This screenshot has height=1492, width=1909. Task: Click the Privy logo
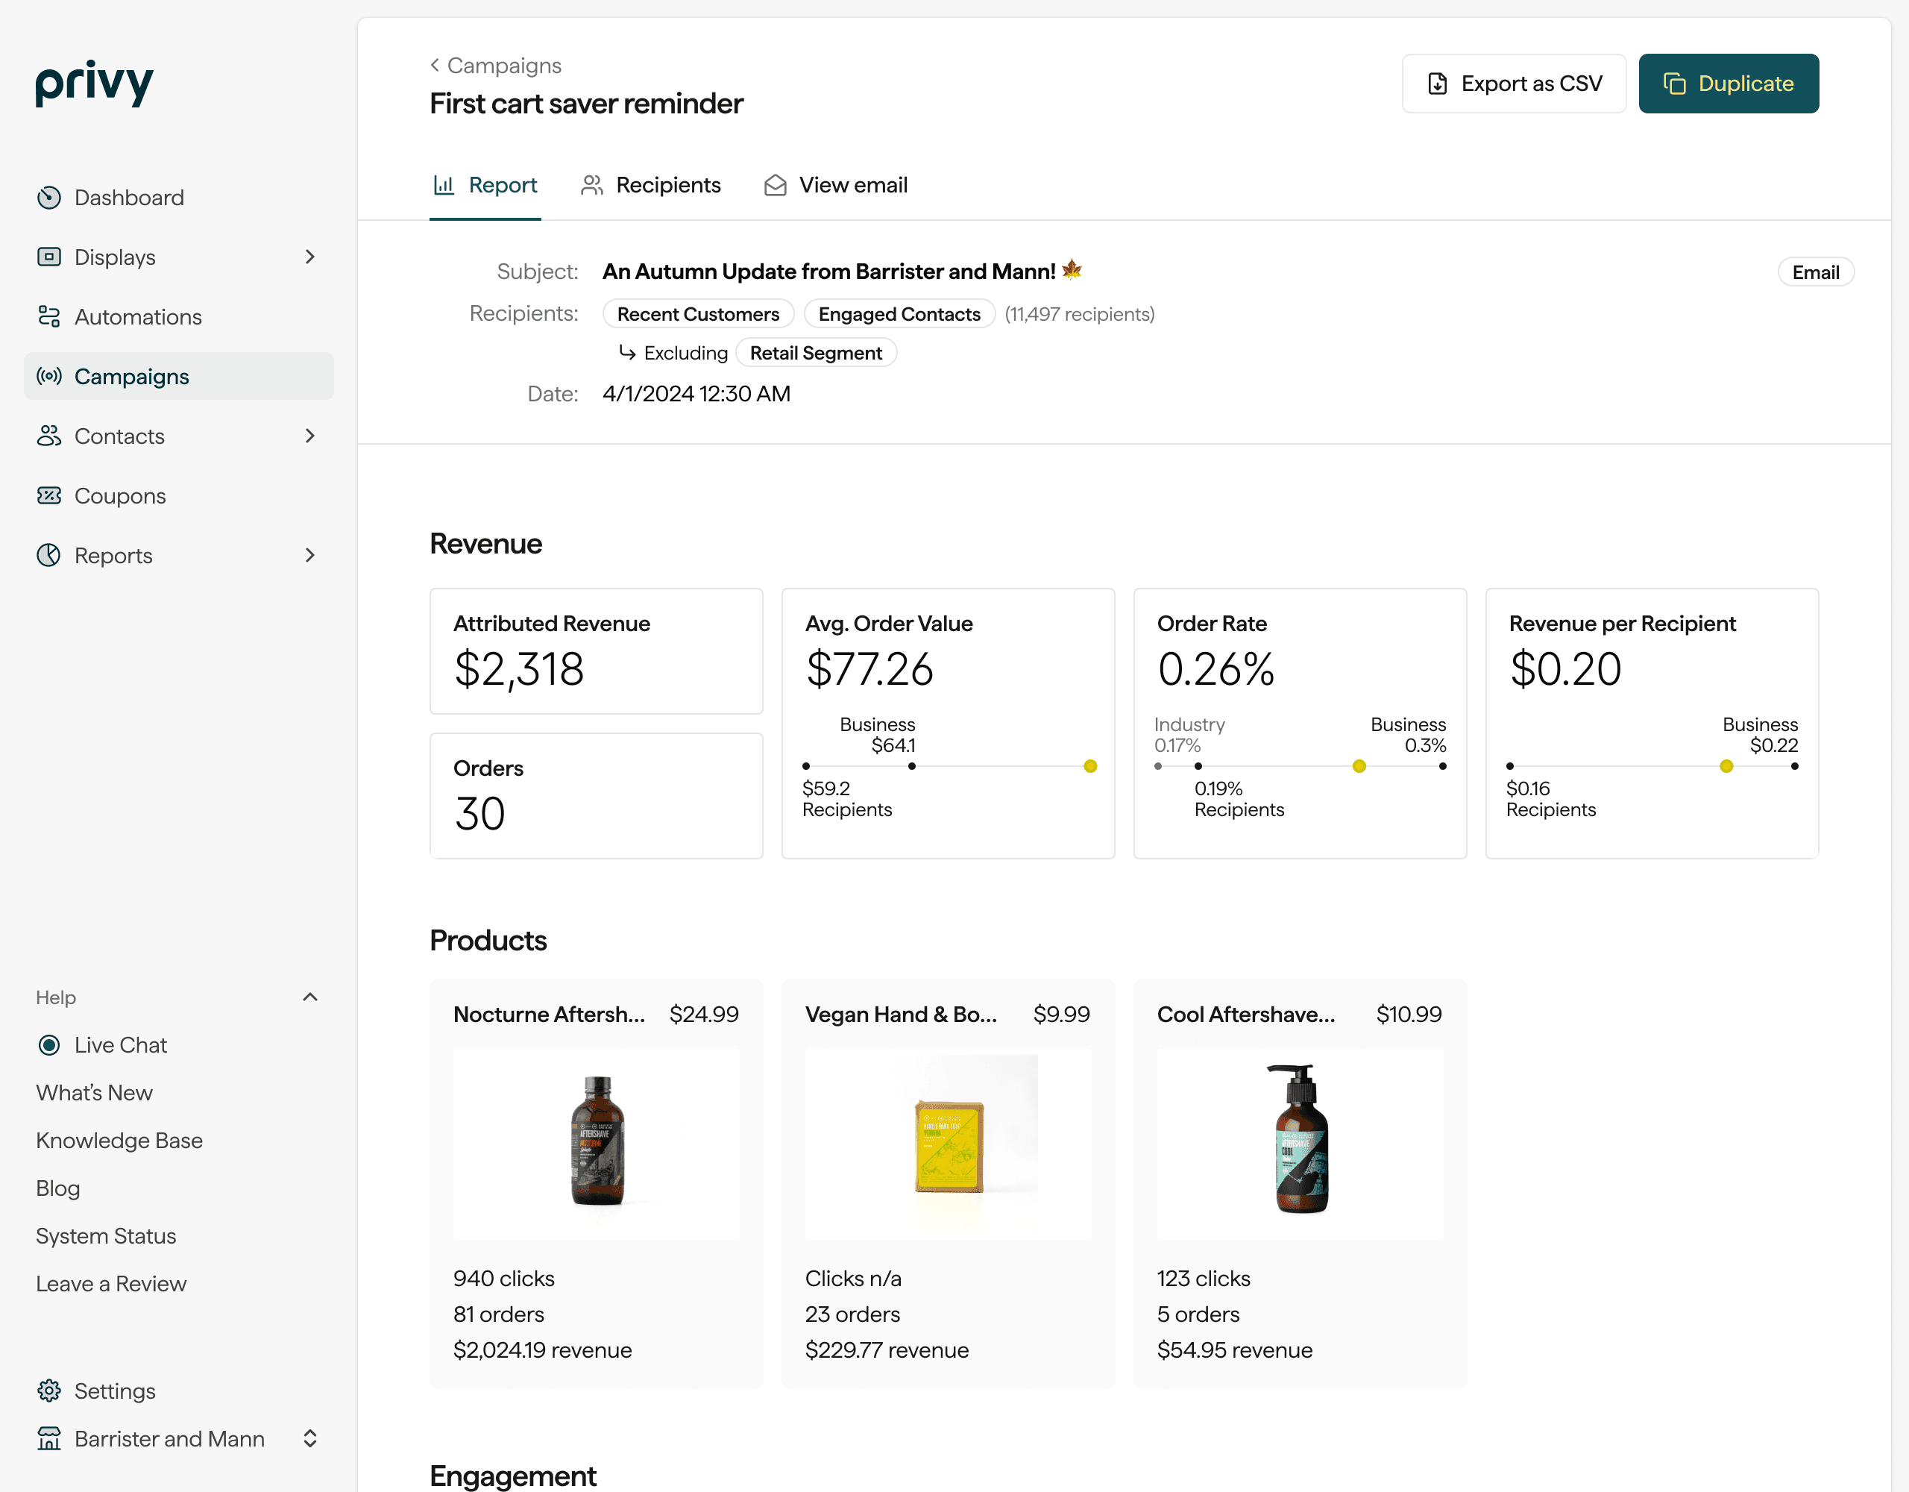[95, 84]
